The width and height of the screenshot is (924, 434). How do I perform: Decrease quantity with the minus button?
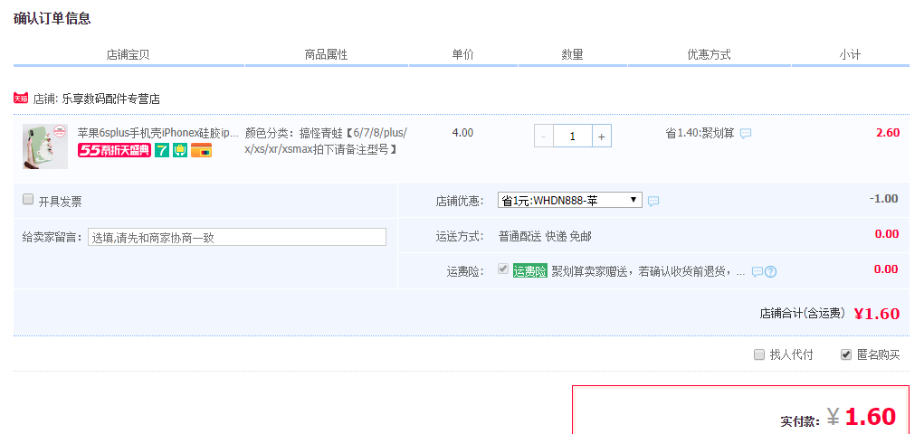(543, 136)
